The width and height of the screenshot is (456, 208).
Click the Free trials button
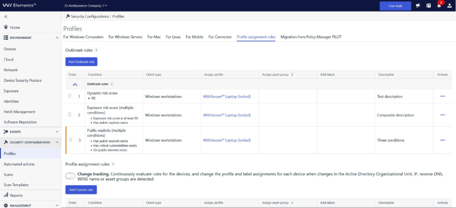click(395, 6)
